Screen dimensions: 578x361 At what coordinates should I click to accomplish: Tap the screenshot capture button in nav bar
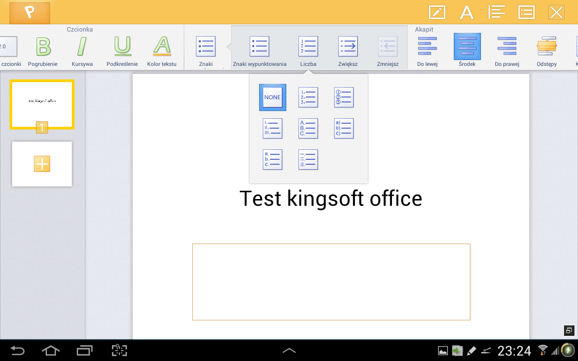(120, 350)
